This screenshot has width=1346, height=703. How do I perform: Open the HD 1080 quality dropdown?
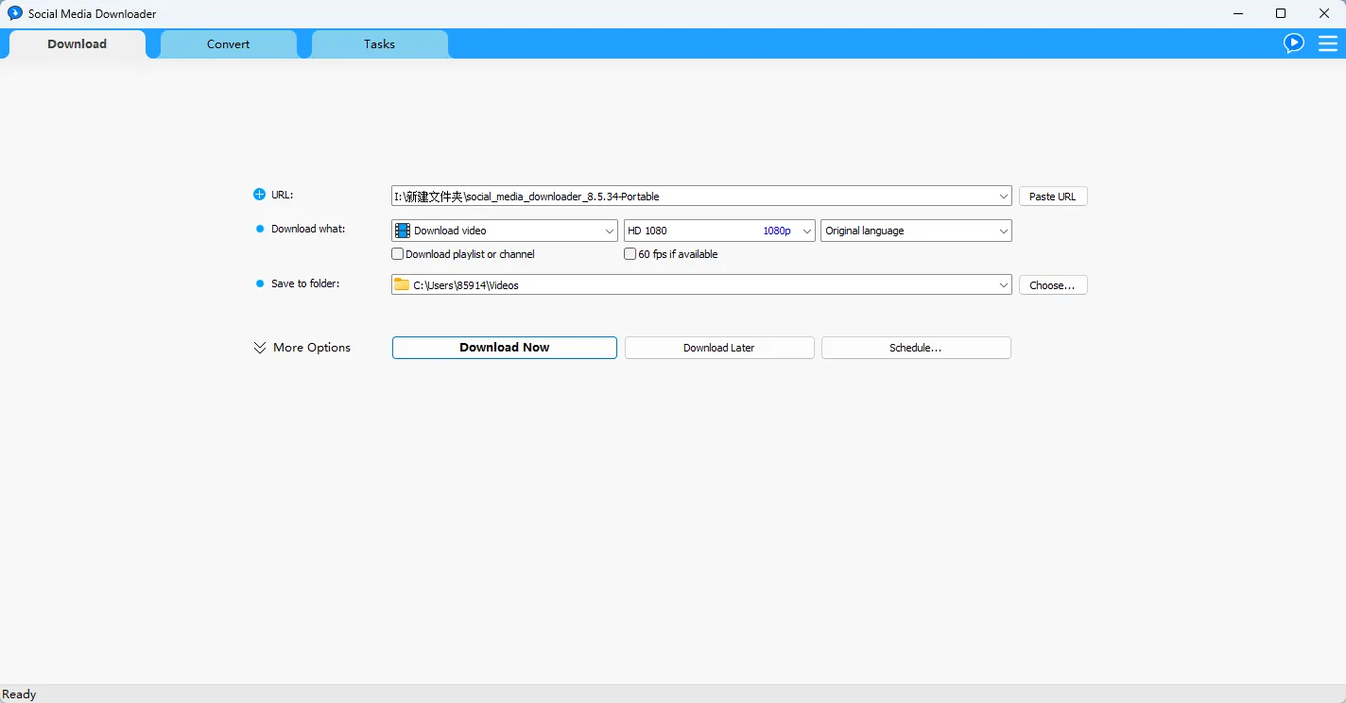pos(719,231)
